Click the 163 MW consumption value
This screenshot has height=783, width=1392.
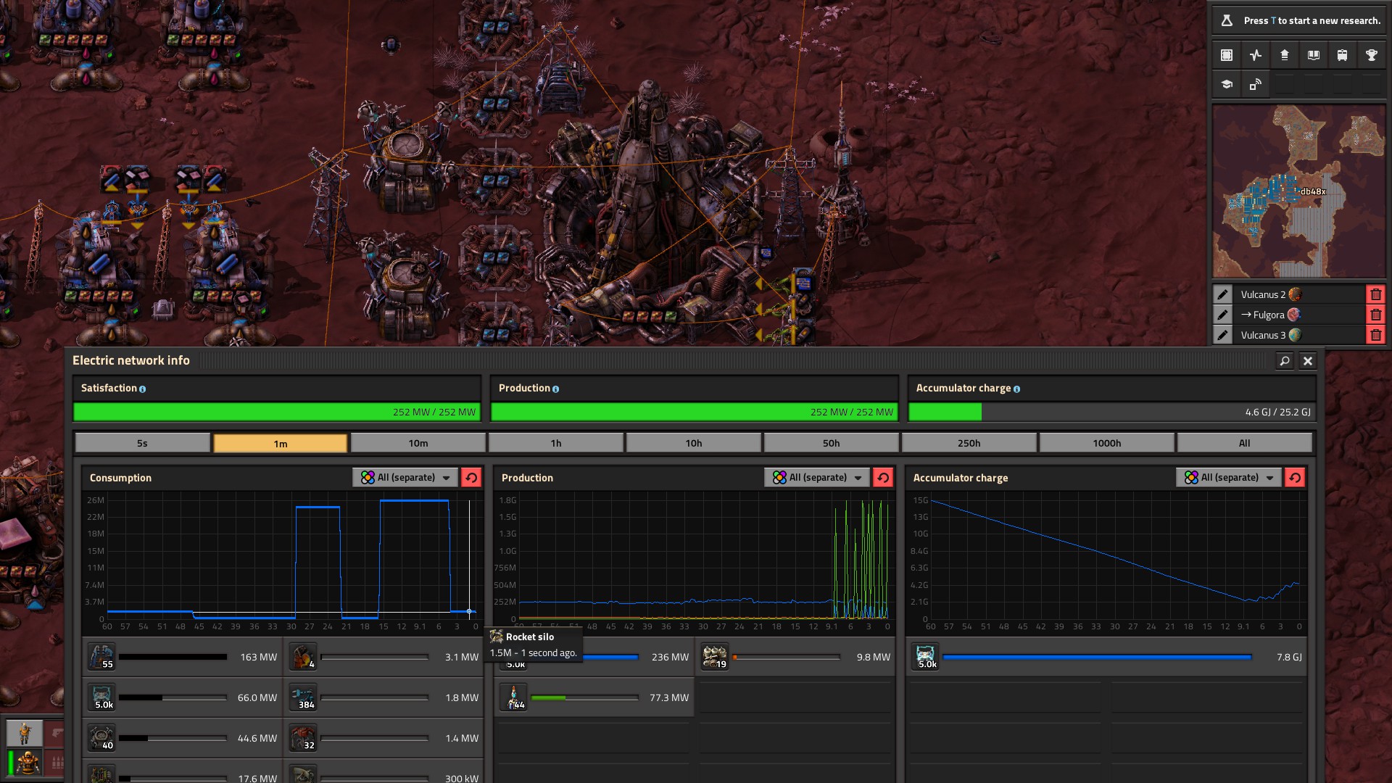pos(258,657)
